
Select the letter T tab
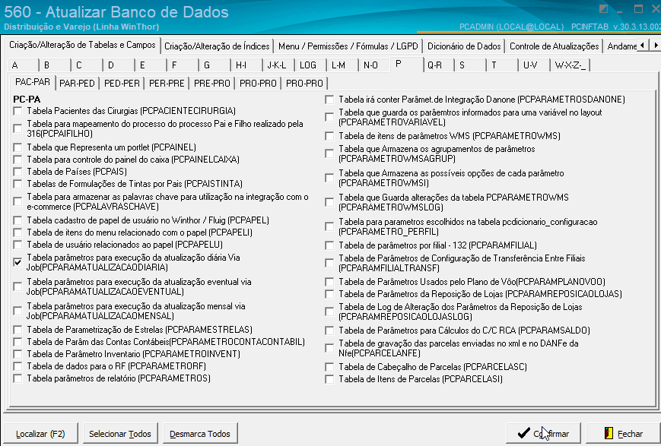click(x=503, y=65)
